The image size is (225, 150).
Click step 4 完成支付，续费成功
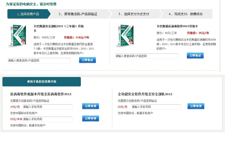click(x=186, y=14)
